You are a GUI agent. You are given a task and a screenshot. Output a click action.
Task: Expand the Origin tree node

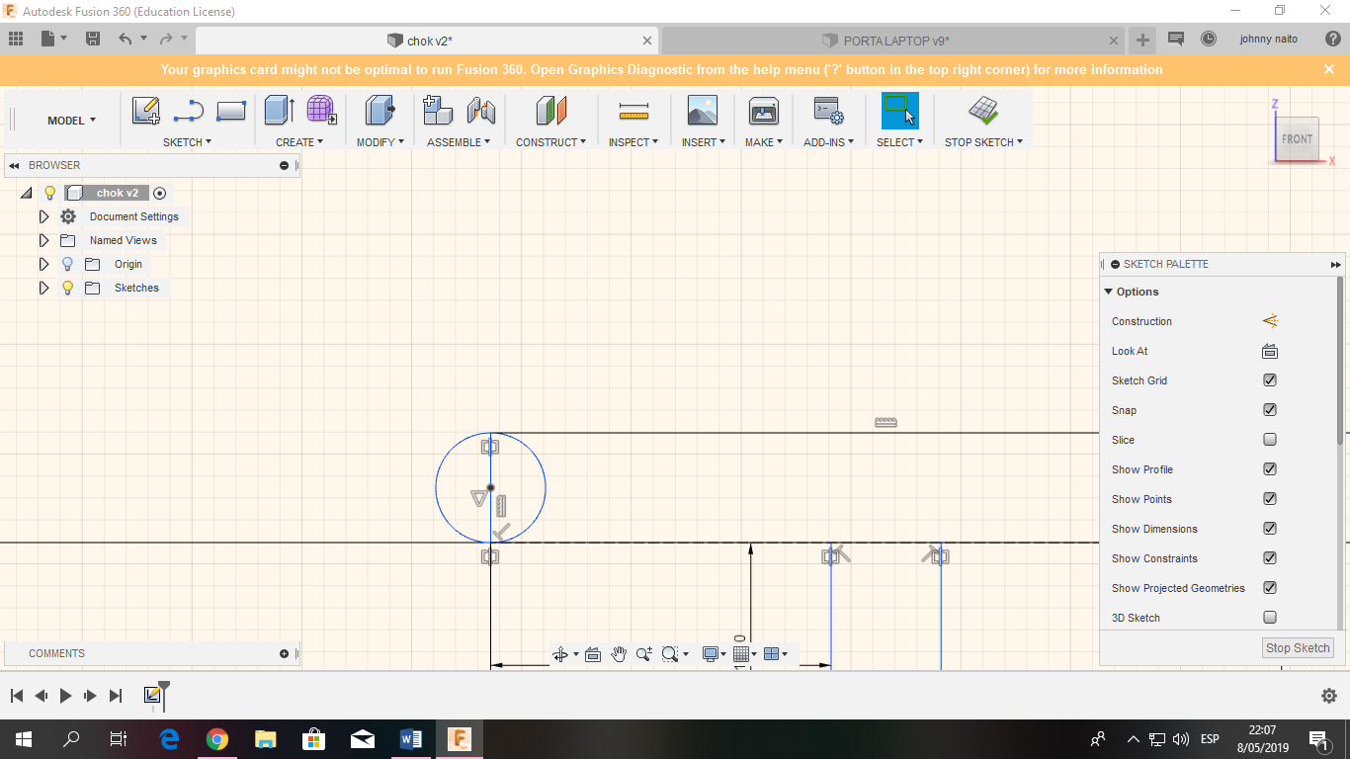tap(43, 264)
